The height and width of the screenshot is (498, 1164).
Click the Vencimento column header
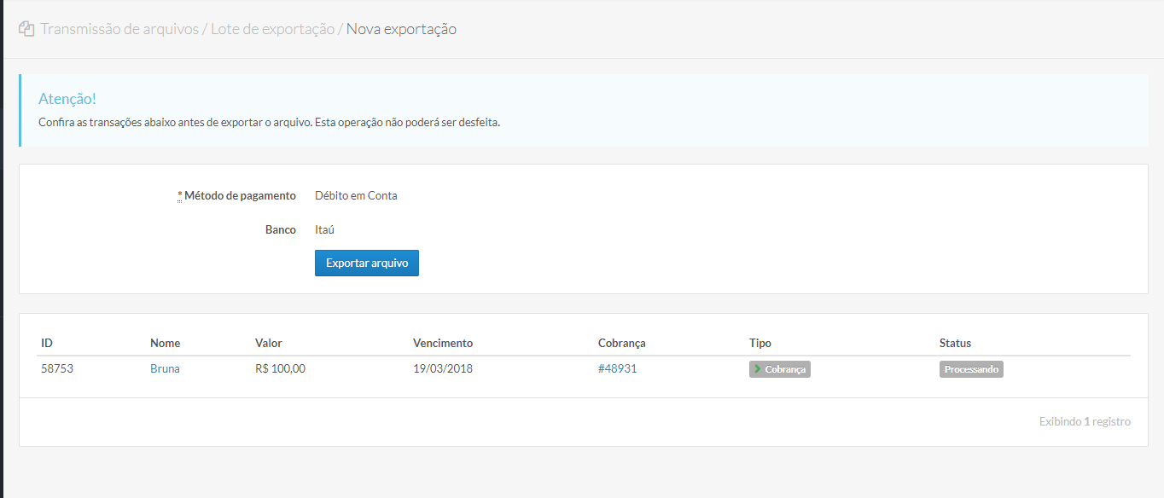point(442,343)
